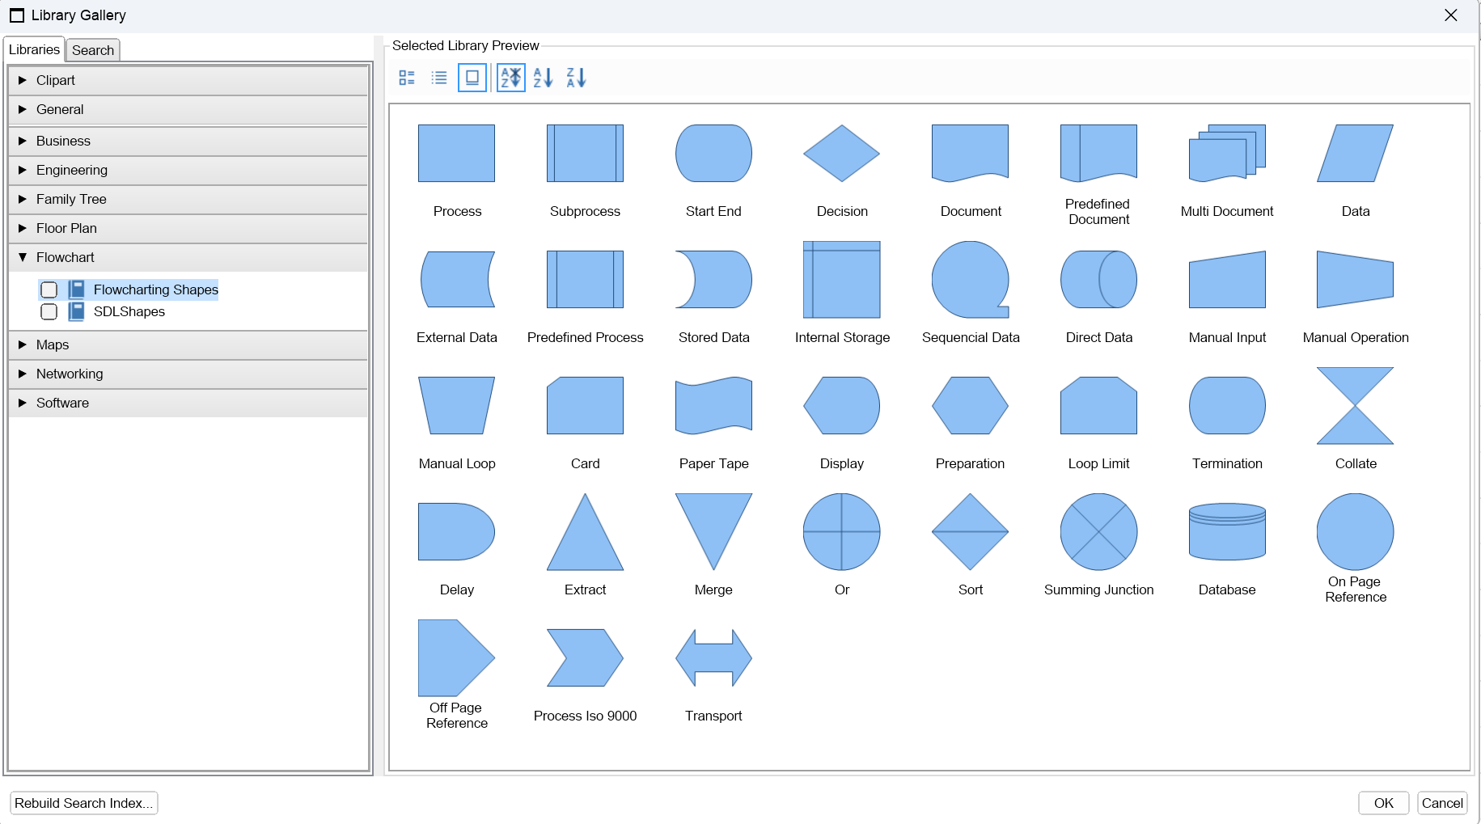Select the Summing Junction shape thumbnail
Image resolution: width=1481 pixels, height=824 pixels.
point(1098,532)
